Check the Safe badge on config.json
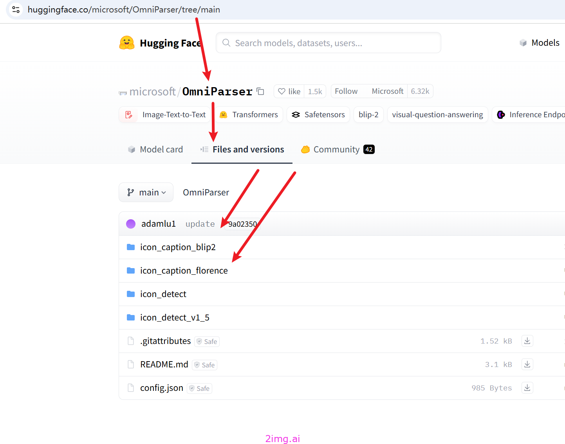Viewport: 565px width, 444px height. (x=199, y=388)
